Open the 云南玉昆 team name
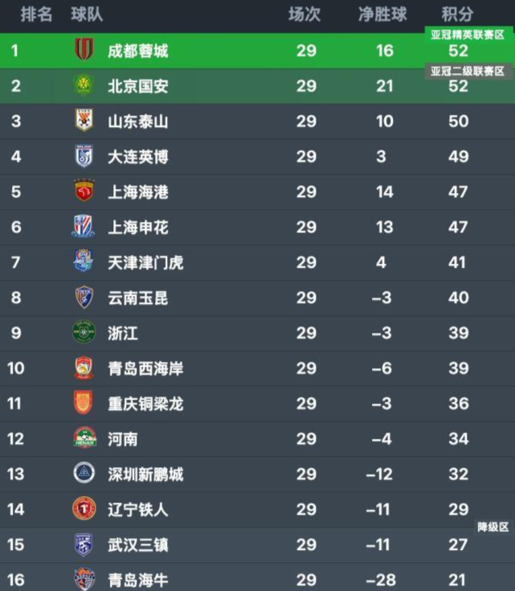This screenshot has width=515, height=591. (x=138, y=298)
